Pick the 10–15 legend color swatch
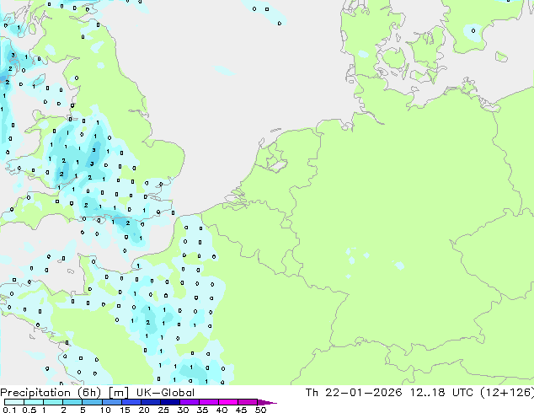Screen dimensions: 534x413 point(112,402)
